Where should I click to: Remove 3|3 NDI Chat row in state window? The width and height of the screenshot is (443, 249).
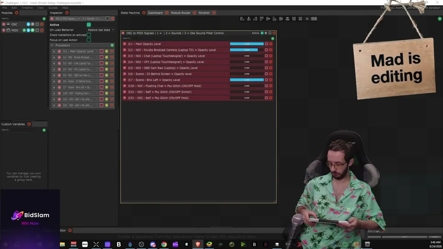pyautogui.click(x=271, y=56)
